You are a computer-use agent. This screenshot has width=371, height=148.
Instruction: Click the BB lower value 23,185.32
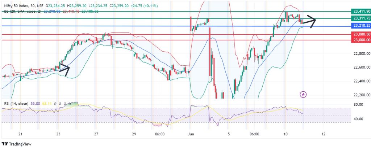click(90, 11)
